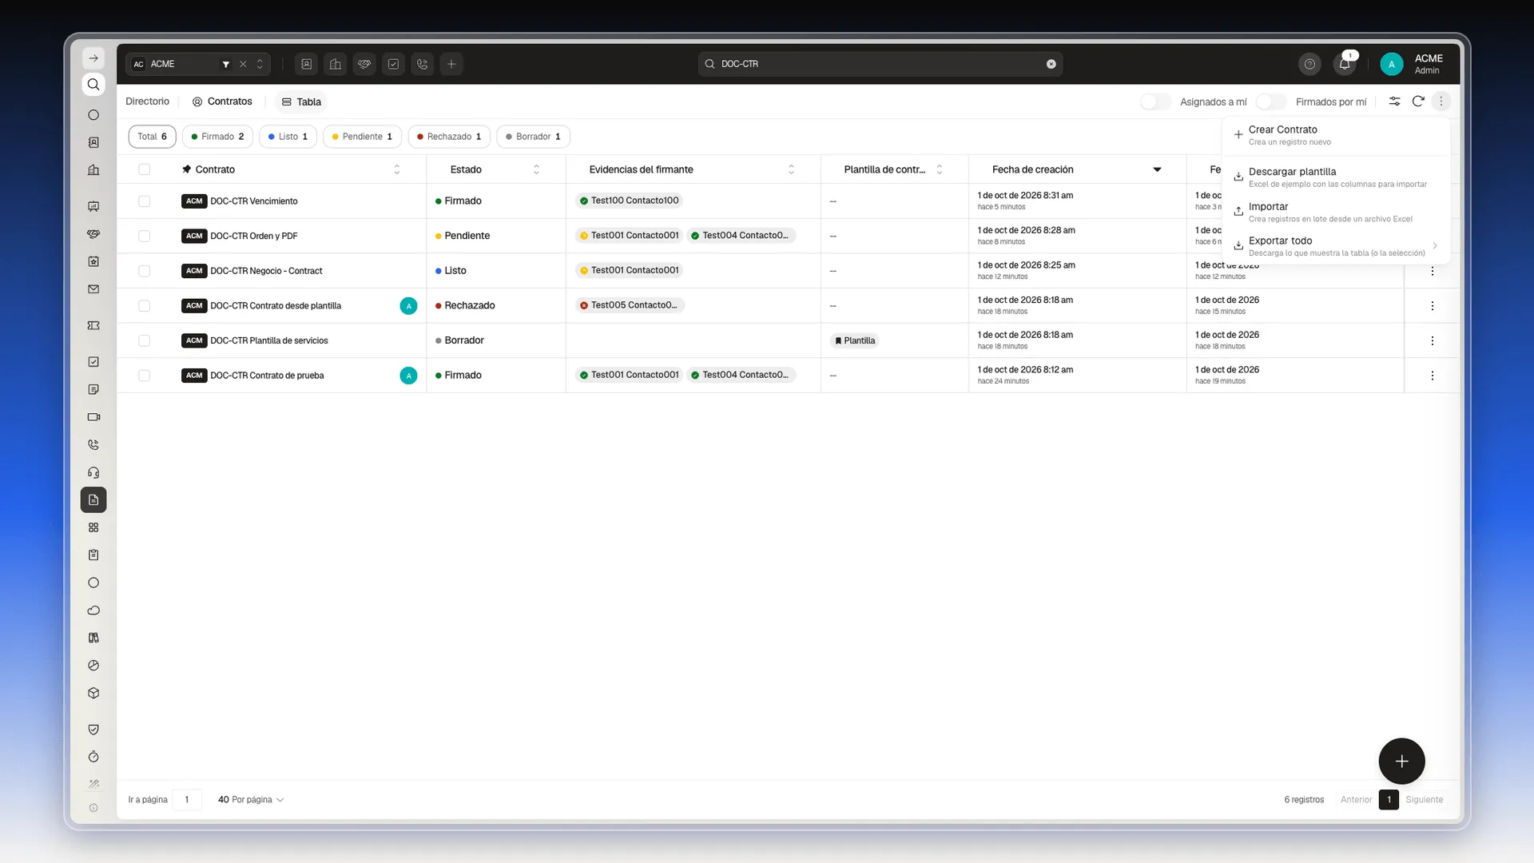This screenshot has height=863, width=1534.
Task: Open the mail envelope icon in the sidebar
Action: [93, 289]
